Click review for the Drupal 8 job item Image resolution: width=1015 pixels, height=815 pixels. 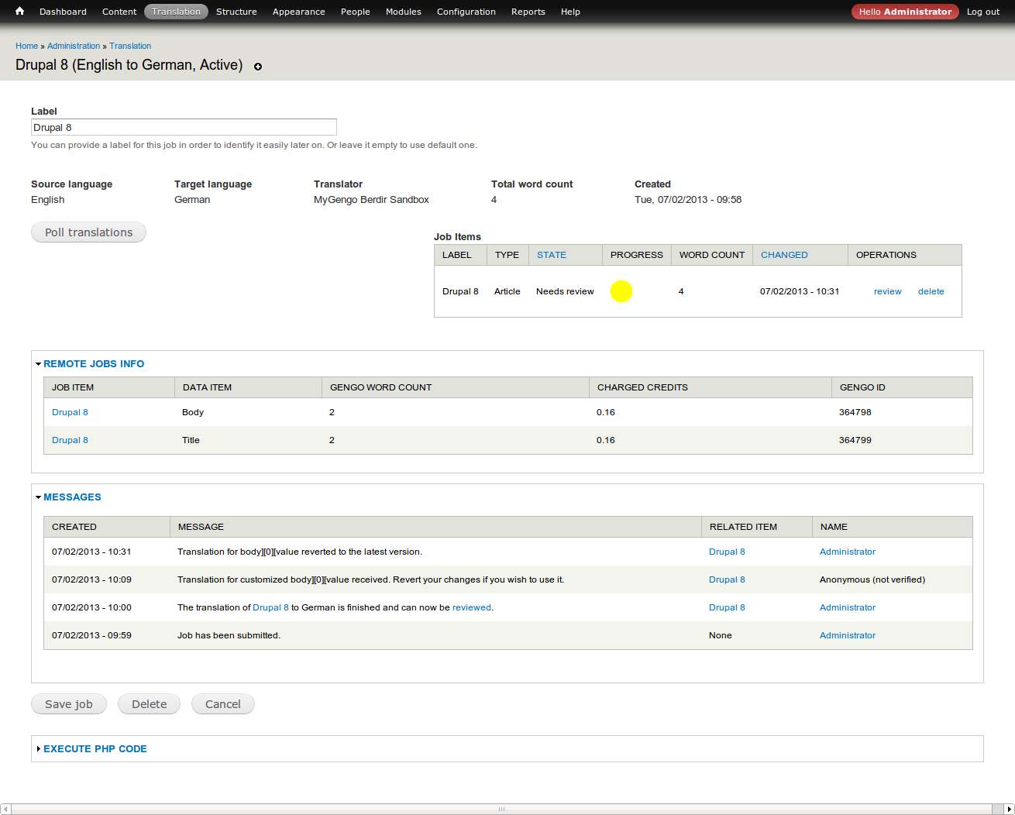888,291
